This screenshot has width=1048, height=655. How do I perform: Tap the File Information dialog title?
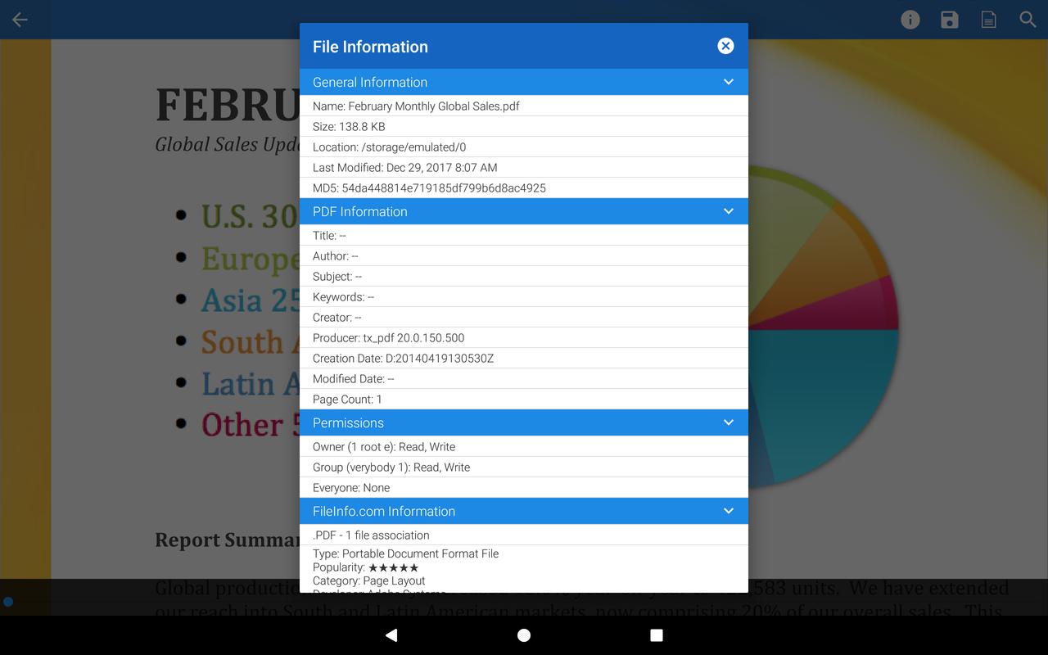[370, 47]
